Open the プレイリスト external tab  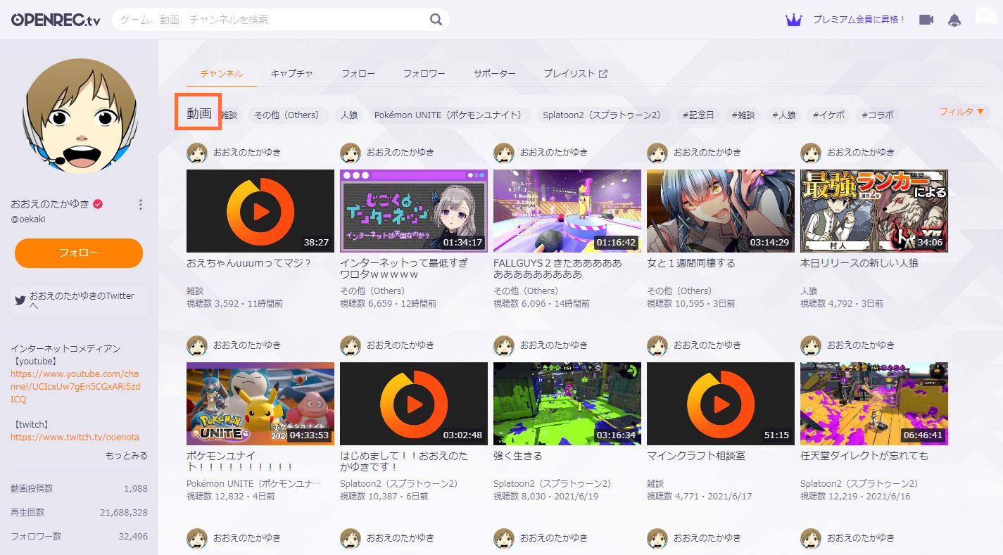pos(575,74)
